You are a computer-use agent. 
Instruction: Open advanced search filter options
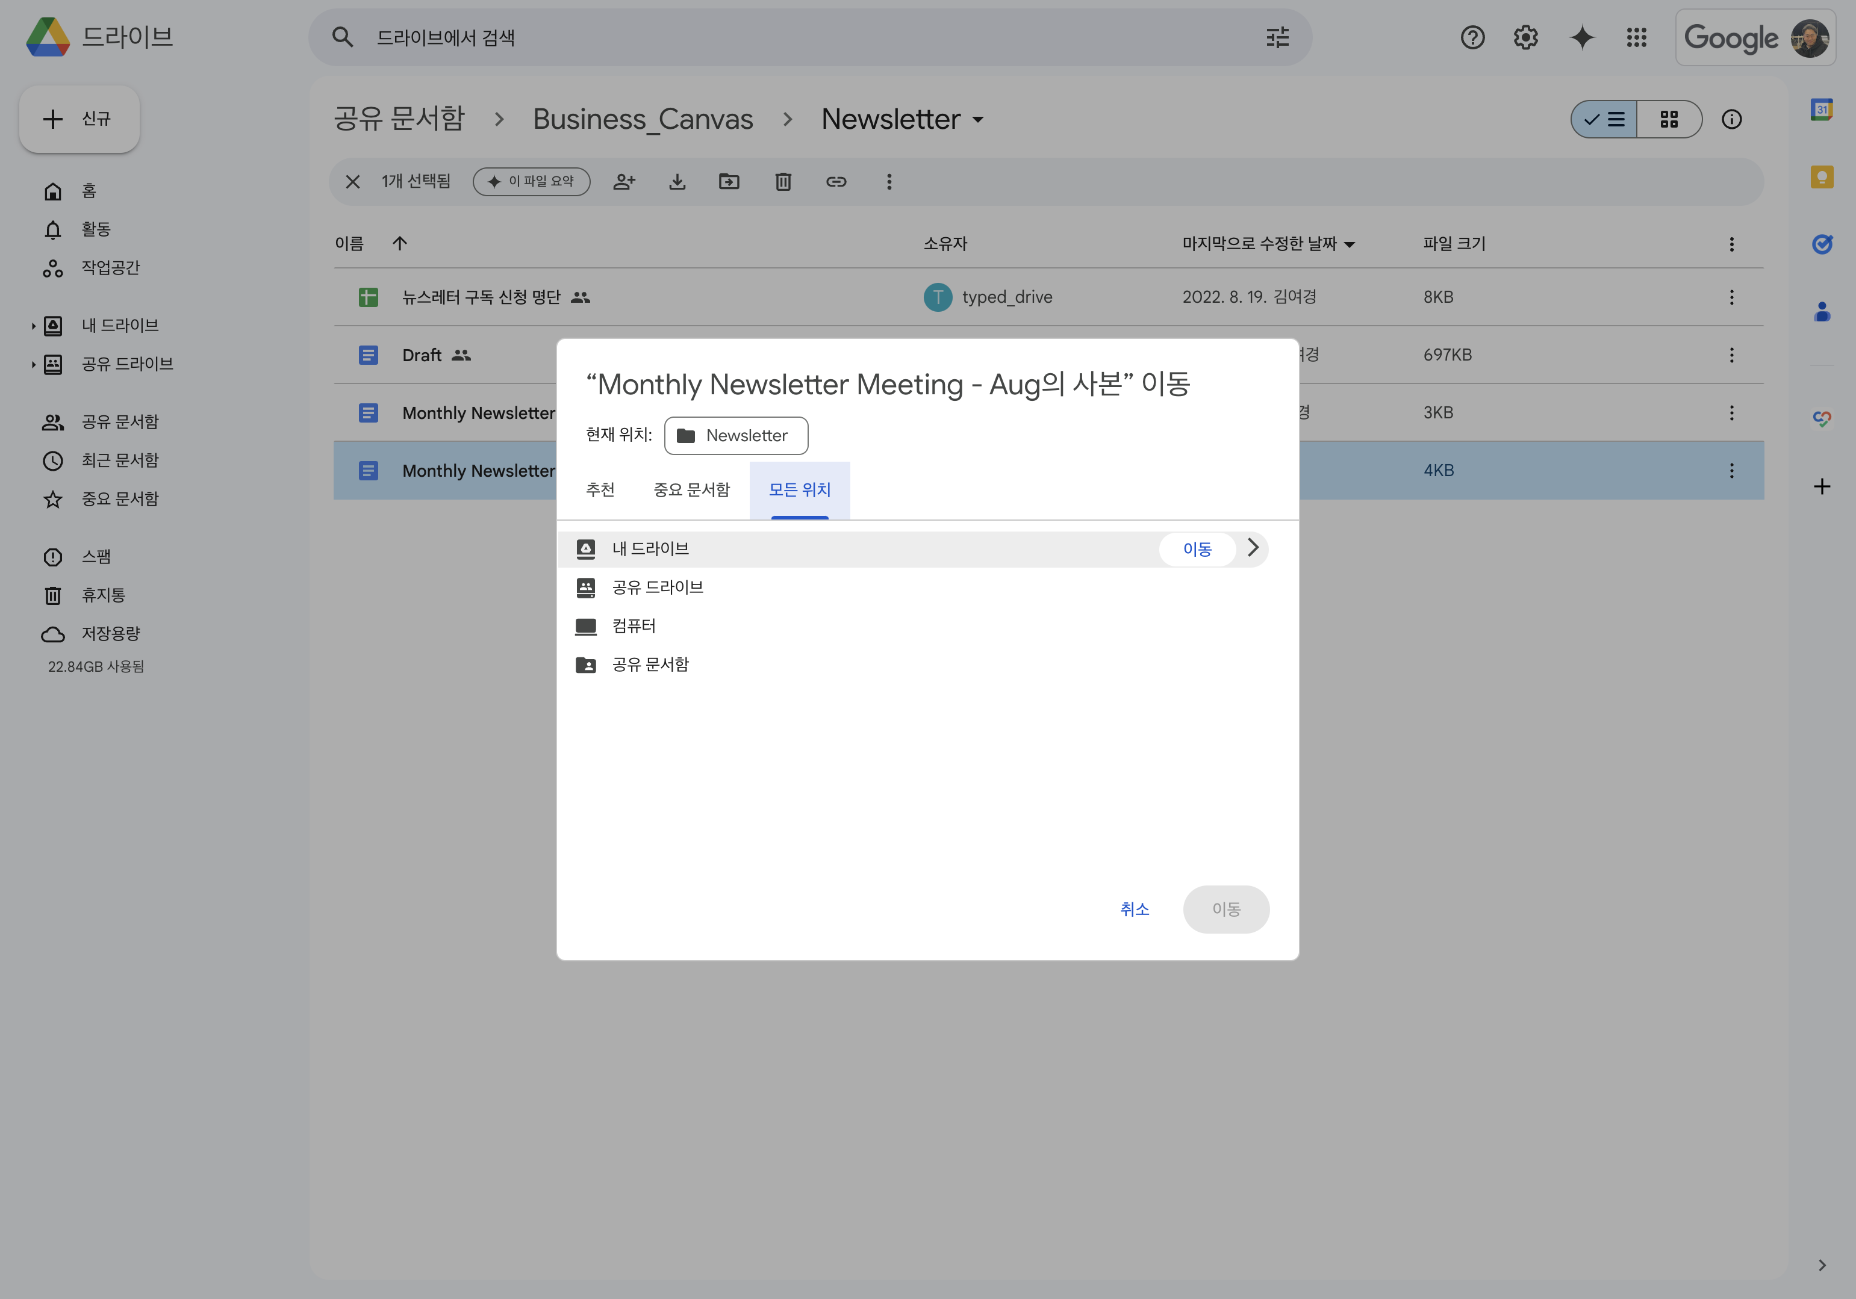coord(1277,37)
